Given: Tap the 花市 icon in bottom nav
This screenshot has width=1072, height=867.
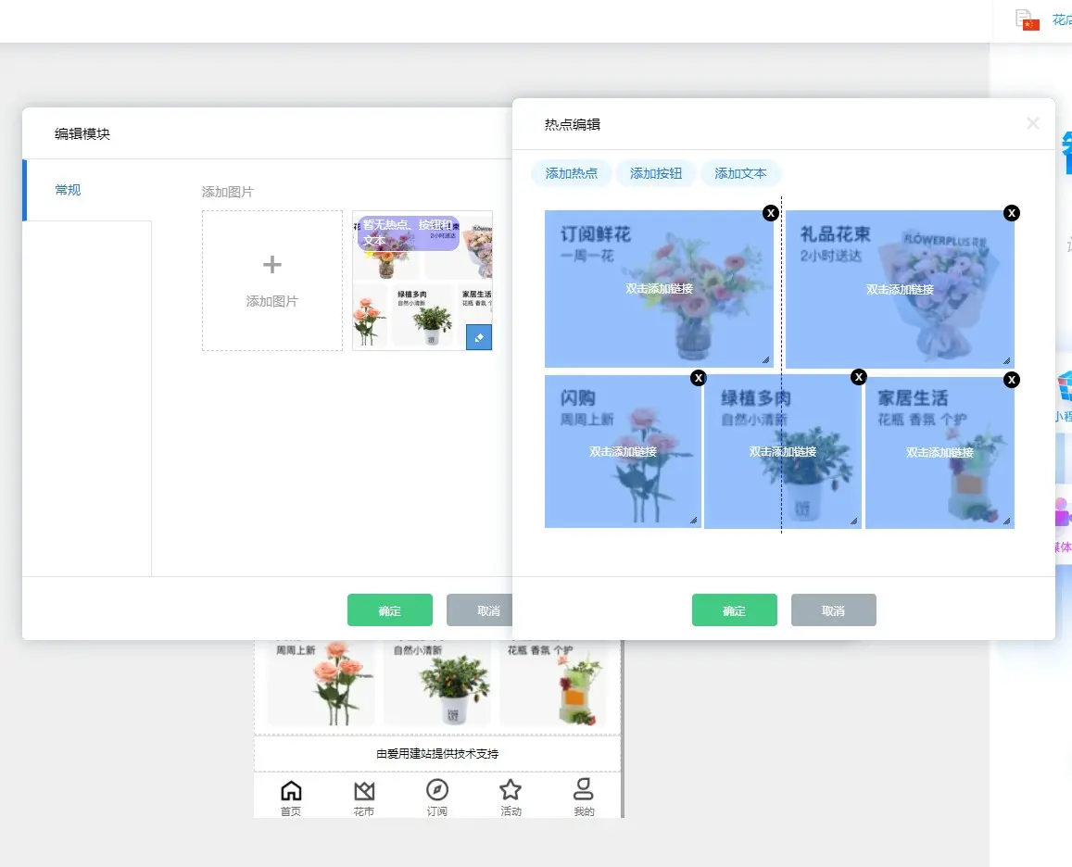Looking at the screenshot, I should (364, 791).
